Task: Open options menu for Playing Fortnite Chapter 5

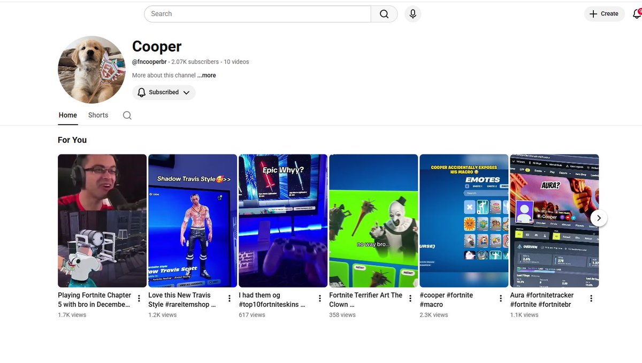Action: coord(139,298)
